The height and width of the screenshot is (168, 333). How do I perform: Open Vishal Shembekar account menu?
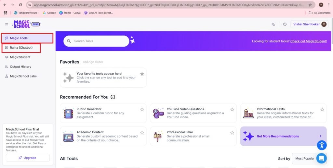(310, 24)
